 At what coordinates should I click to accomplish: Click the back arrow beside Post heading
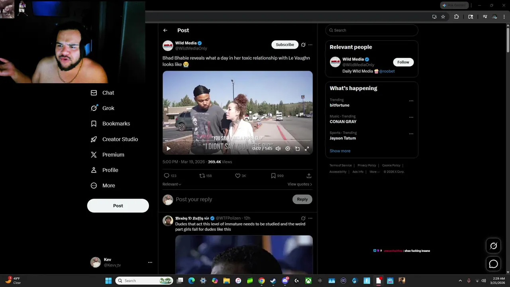tap(165, 30)
